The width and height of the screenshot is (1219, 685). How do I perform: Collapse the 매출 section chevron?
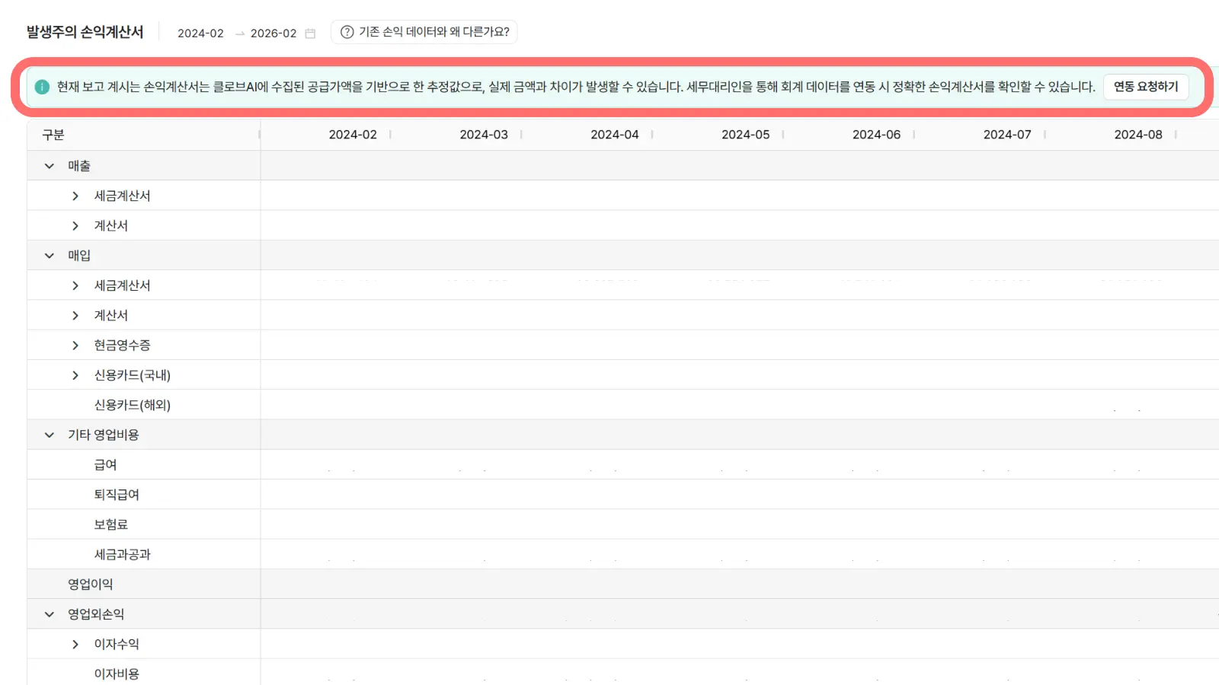[50, 166]
